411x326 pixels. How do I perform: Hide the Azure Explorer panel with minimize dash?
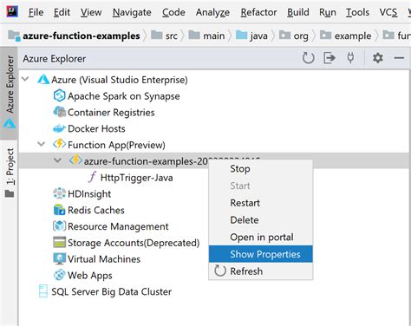click(x=399, y=58)
